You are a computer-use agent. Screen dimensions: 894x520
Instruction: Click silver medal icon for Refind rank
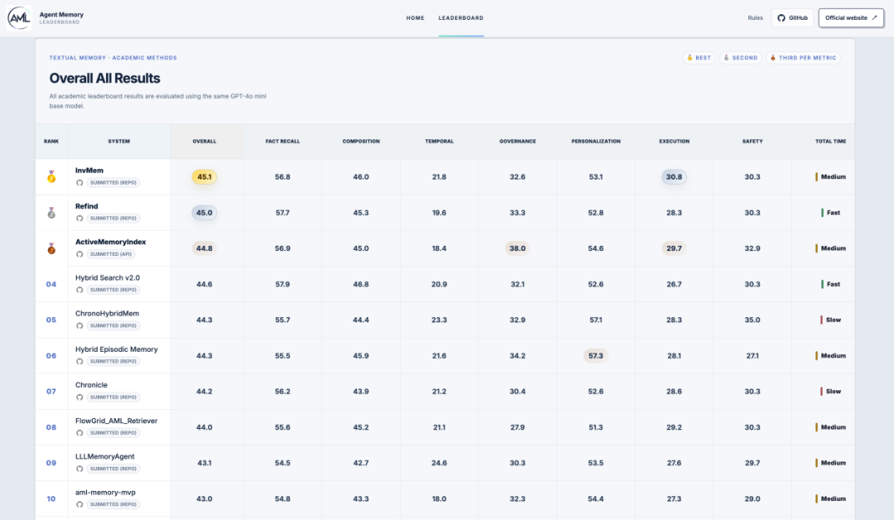point(51,213)
